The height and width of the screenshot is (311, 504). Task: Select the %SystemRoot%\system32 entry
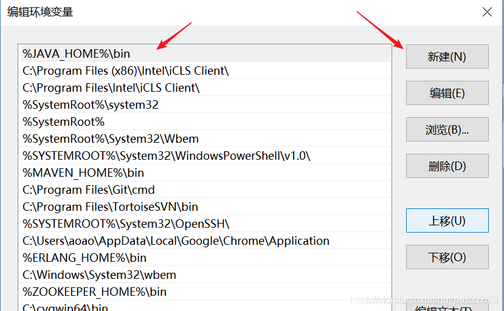(x=205, y=104)
